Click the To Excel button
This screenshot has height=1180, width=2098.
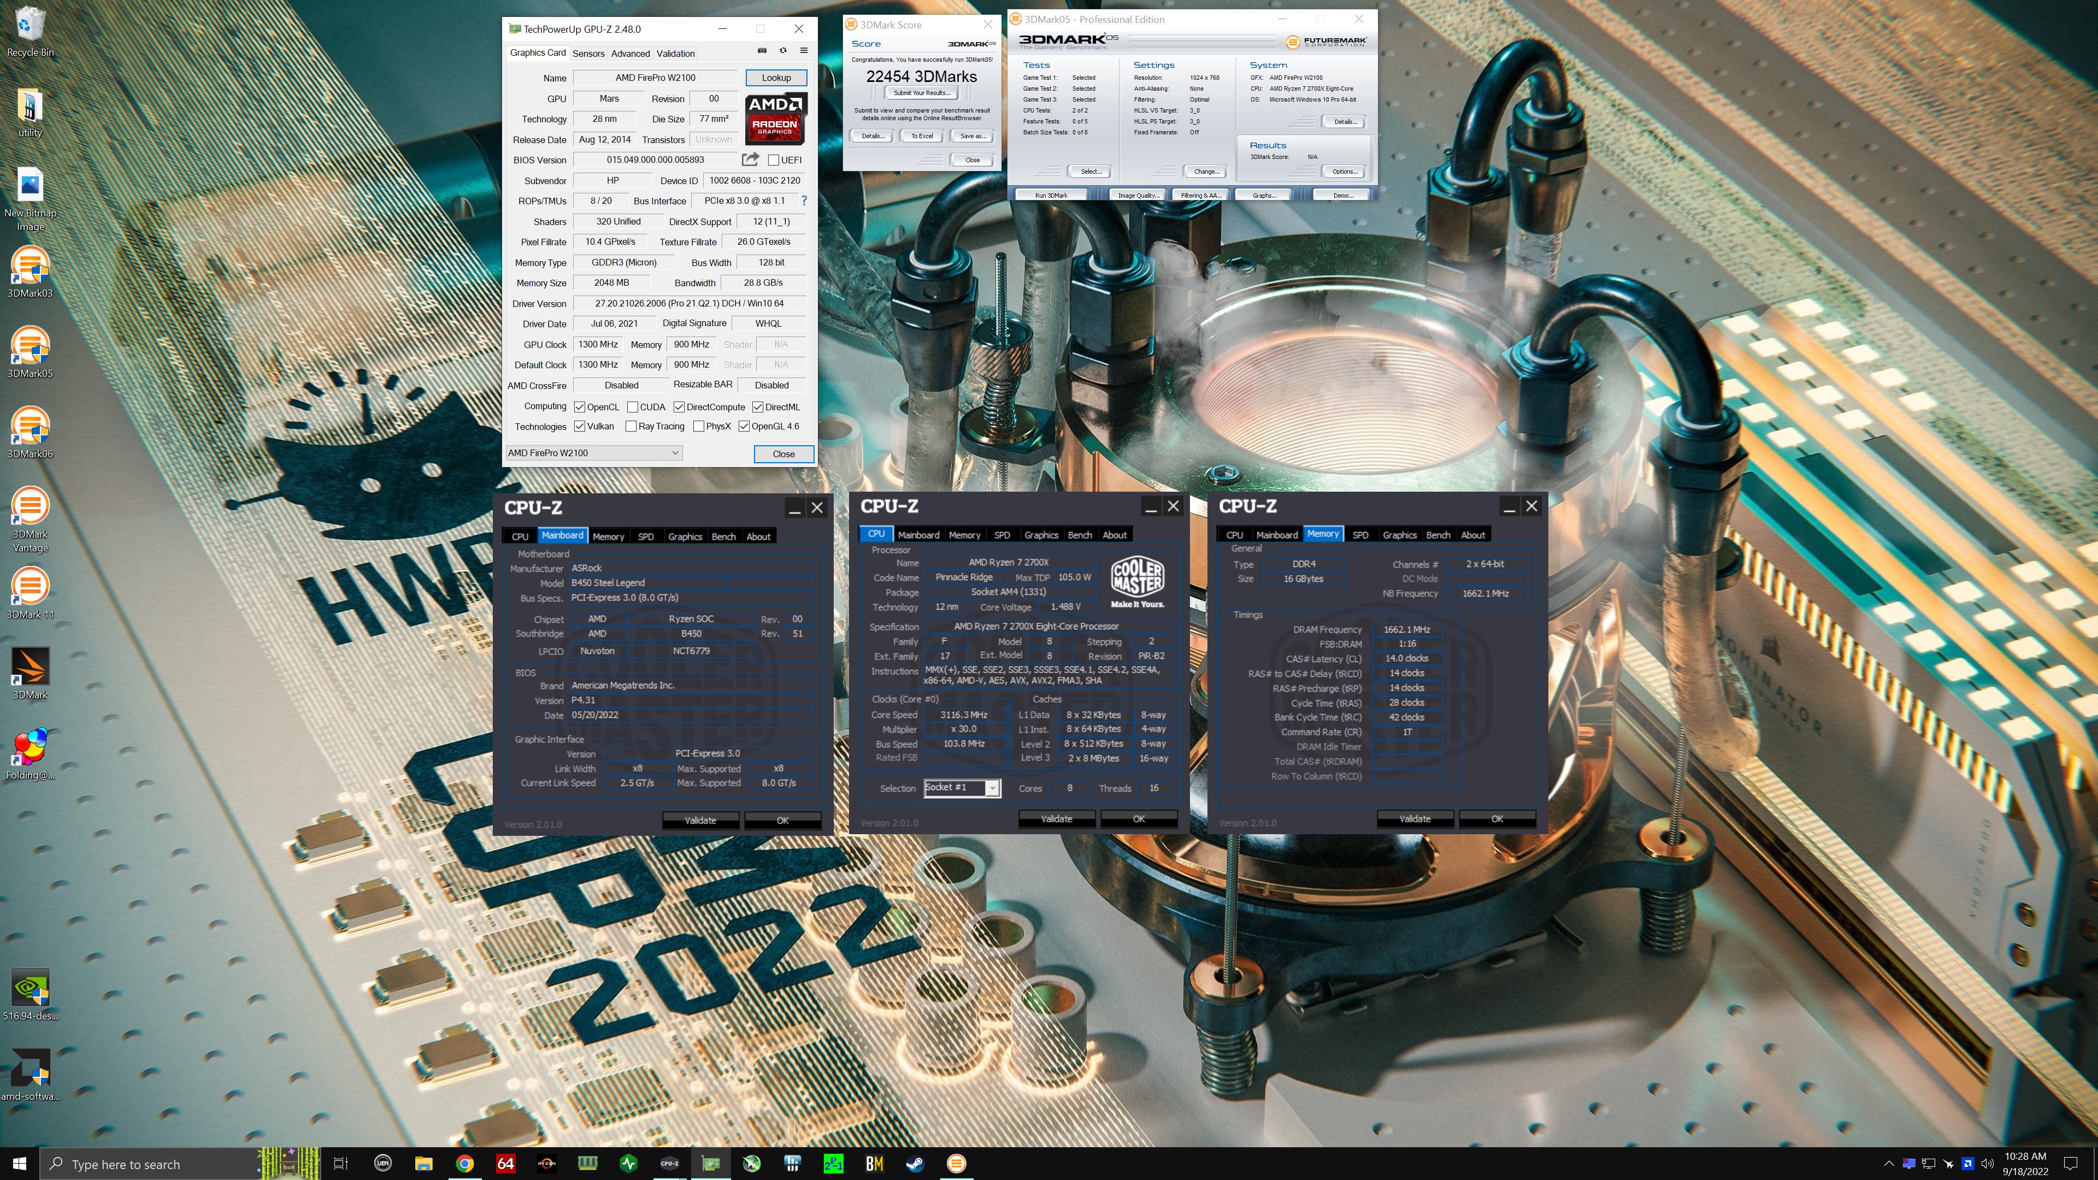[x=922, y=136]
